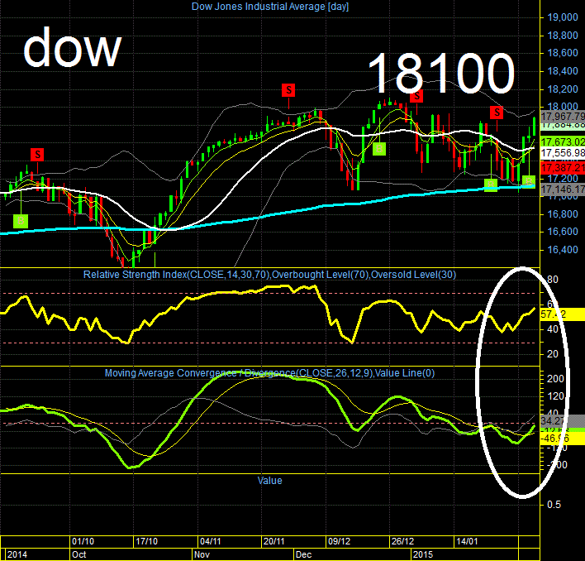
Task: Select the red S sell marker near 26/12
Action: coord(416,96)
